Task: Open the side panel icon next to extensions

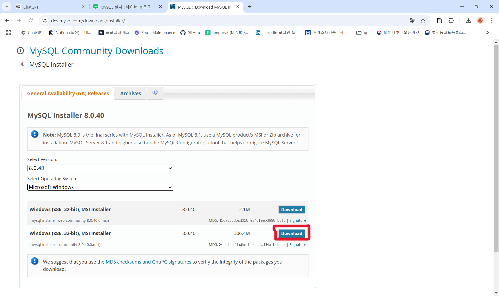Action: point(439,21)
